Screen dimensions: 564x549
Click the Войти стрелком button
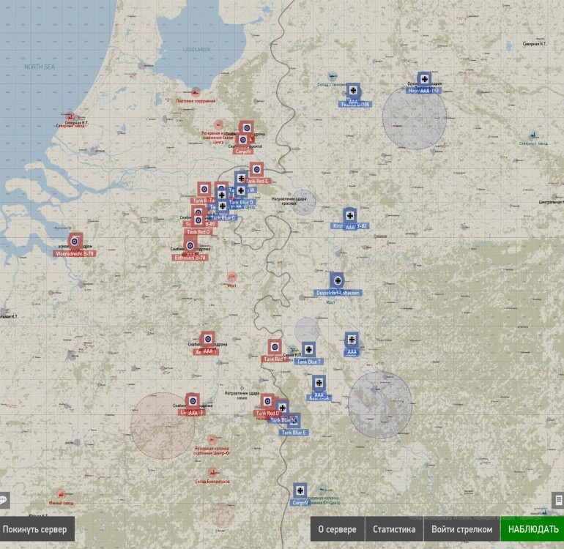pyautogui.click(x=462, y=529)
